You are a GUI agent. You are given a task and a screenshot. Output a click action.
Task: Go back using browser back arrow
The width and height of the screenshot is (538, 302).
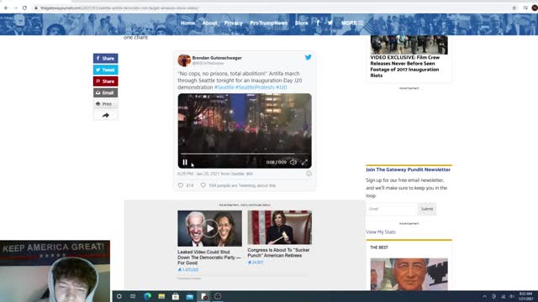pyautogui.click(x=6, y=8)
